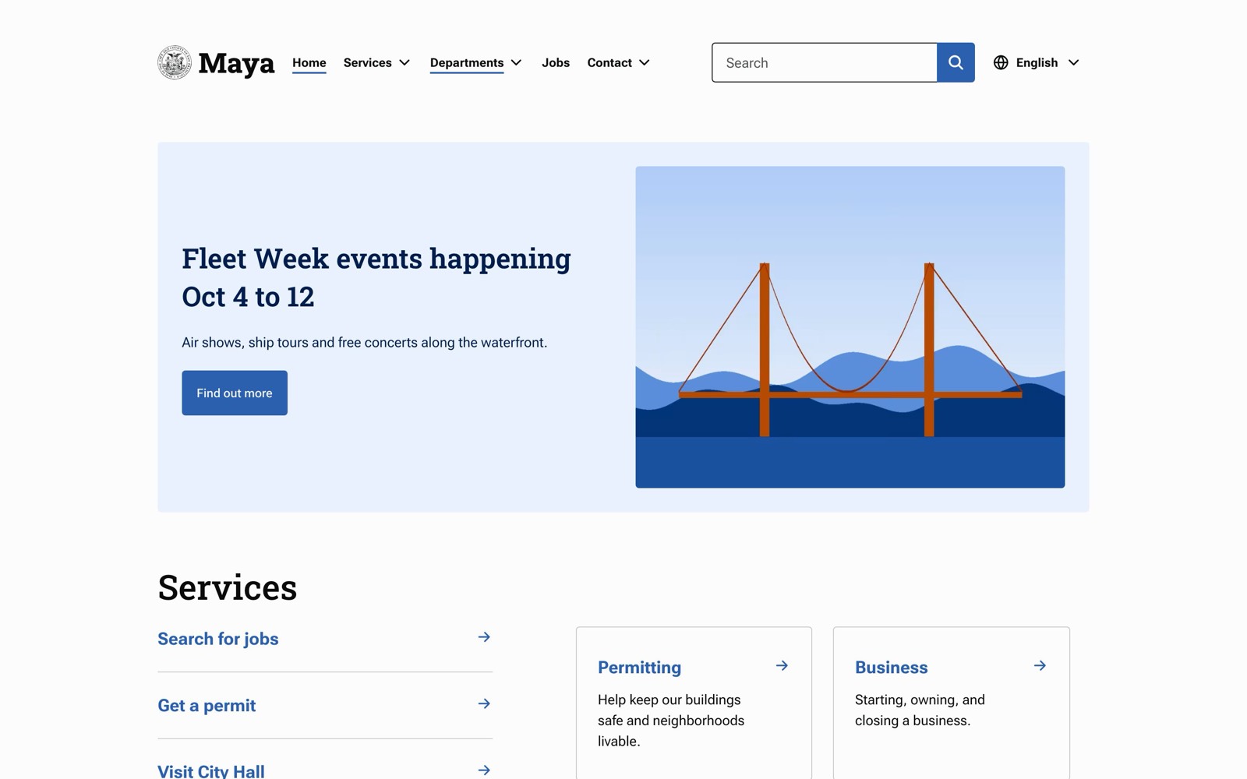The height and width of the screenshot is (779, 1247).
Task: Open the Contact nav label
Action: [x=609, y=62]
